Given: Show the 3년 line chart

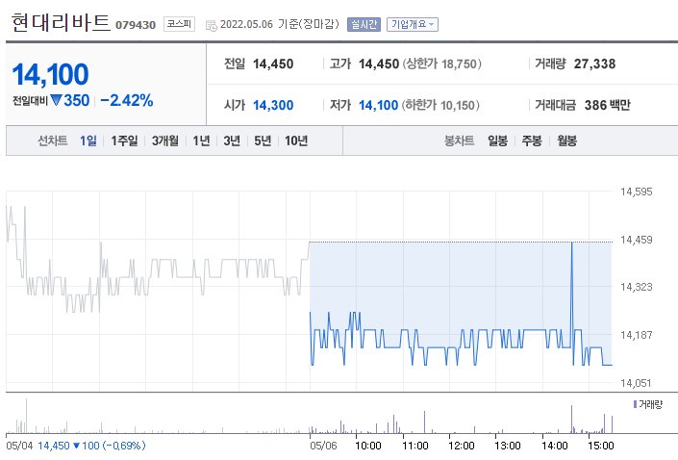Looking at the screenshot, I should 232,141.
